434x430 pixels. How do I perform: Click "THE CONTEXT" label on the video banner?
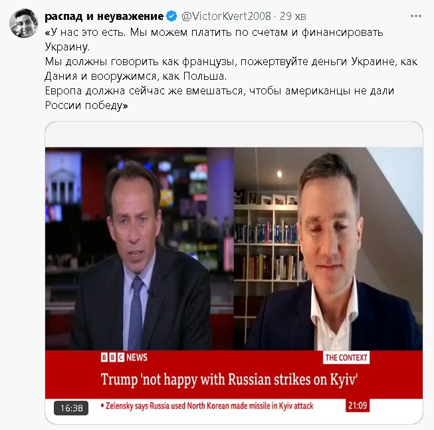(346, 358)
